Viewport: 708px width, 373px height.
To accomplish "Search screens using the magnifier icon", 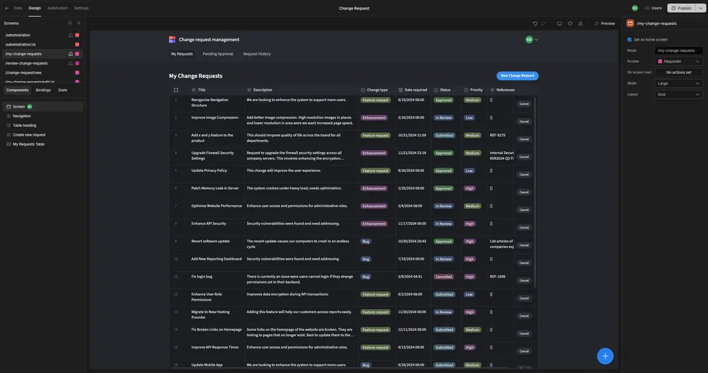I will pyautogui.click(x=70, y=23).
